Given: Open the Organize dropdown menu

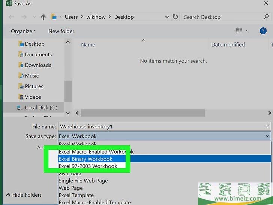Looking at the screenshot, I should (x=23, y=31).
